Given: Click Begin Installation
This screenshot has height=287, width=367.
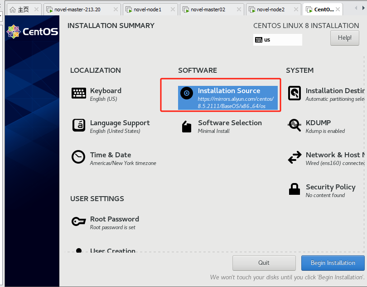Looking at the screenshot, I should pos(333,263).
